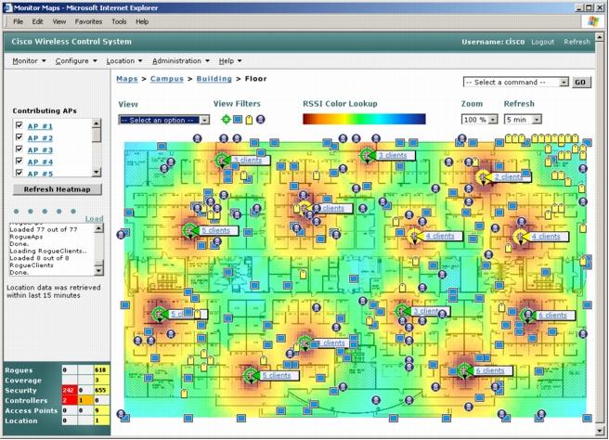This screenshot has height=440, width=609.
Task: Click the yellow 3 Coverage alarm cell
Action: 101,381
